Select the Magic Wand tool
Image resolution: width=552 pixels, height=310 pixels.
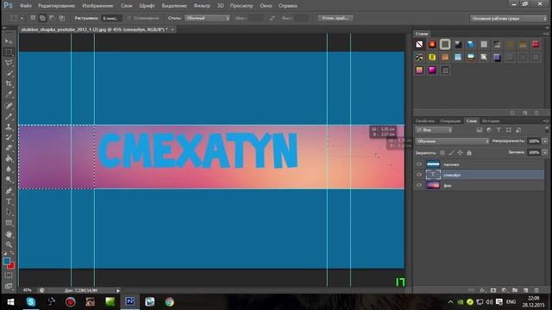[9, 73]
